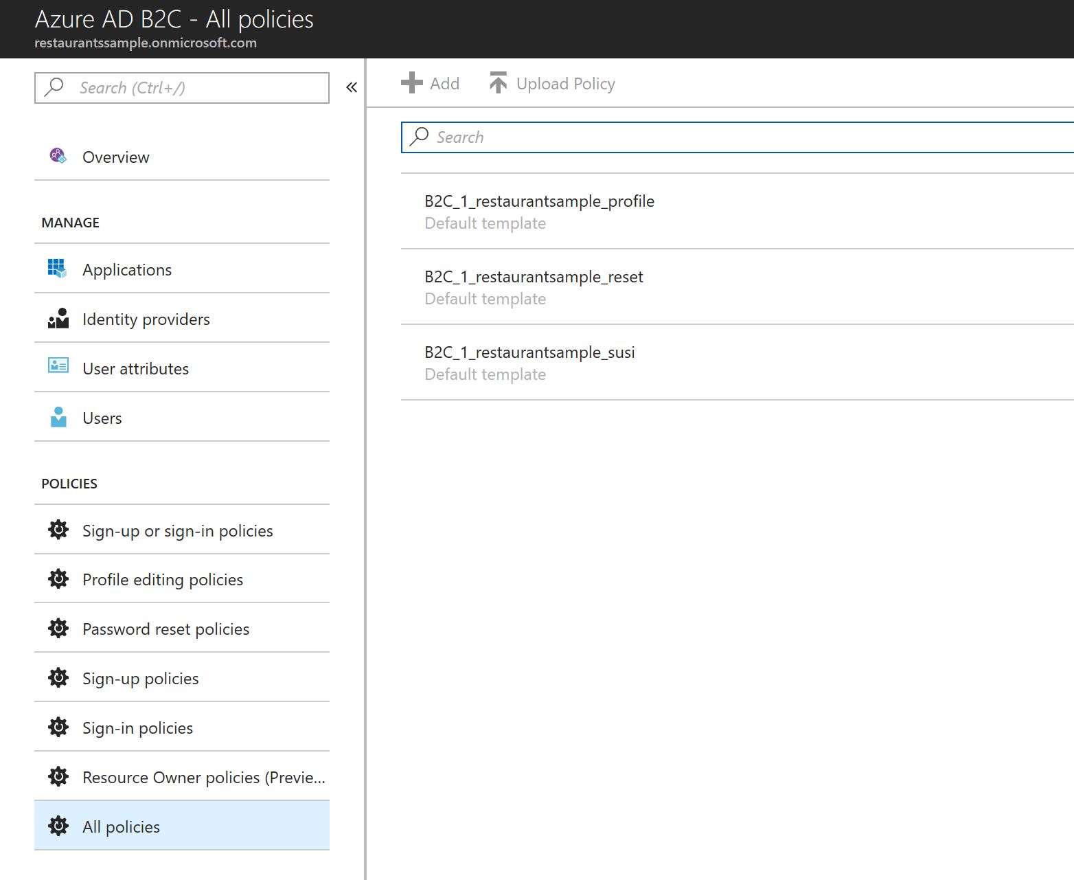
Task: Click the MANAGE section heading
Action: coord(71,223)
